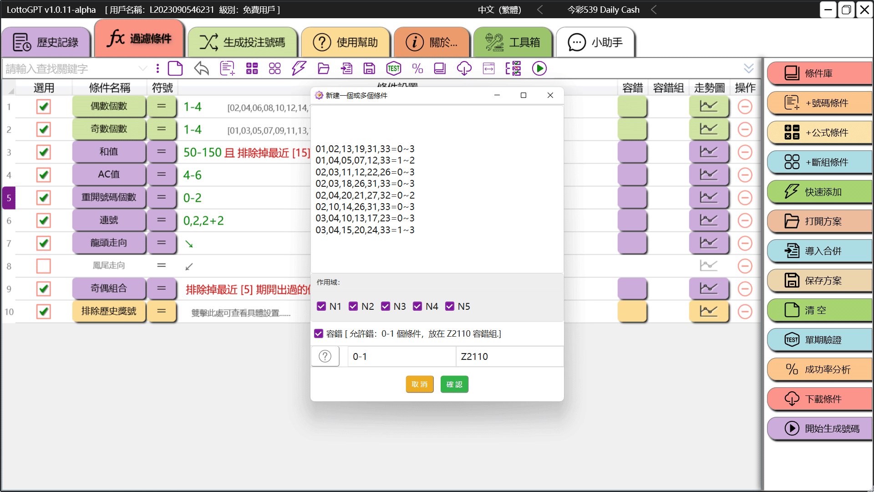The height and width of the screenshot is (492, 874).
Task: Click the new blank scheme toolbar icon
Action: click(x=175, y=68)
